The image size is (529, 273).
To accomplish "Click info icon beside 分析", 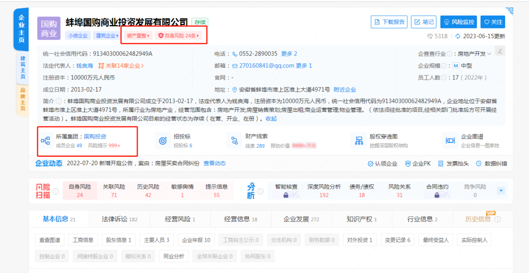I will coord(261,191).
